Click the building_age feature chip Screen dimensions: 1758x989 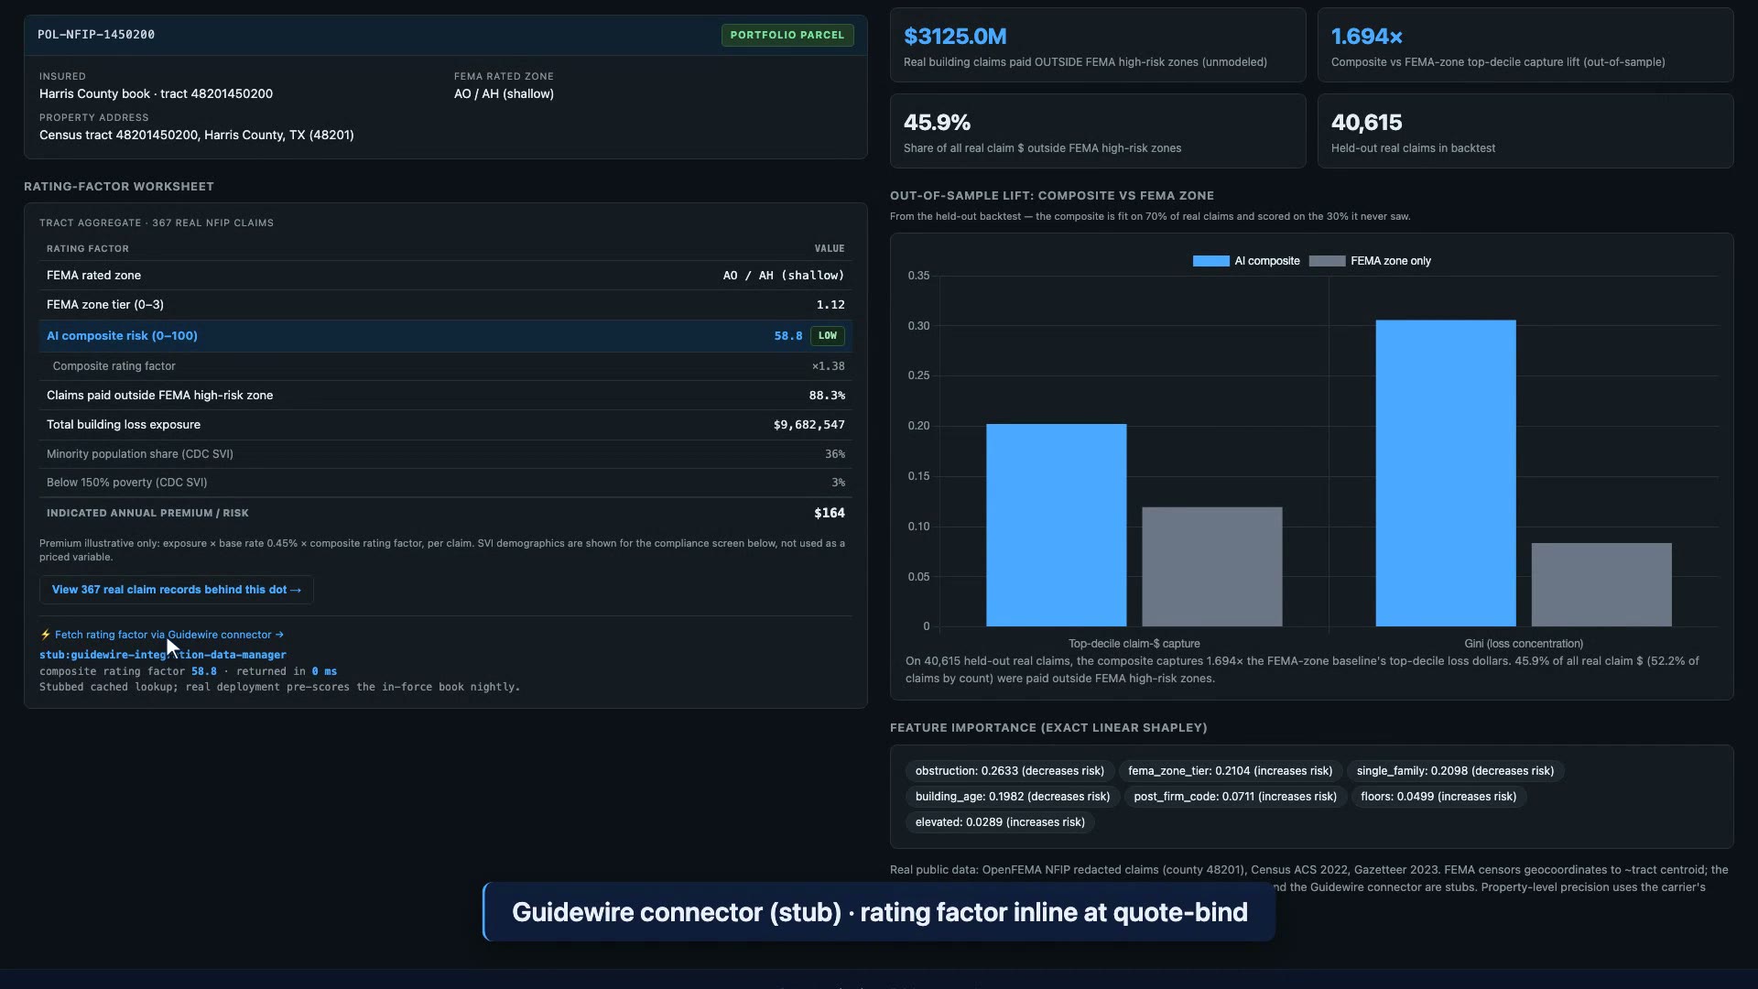pyautogui.click(x=1013, y=797)
